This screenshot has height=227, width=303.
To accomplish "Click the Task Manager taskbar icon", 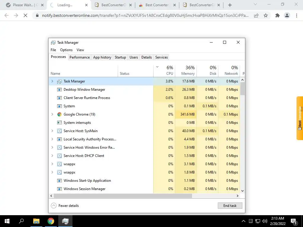I will point(65,221).
